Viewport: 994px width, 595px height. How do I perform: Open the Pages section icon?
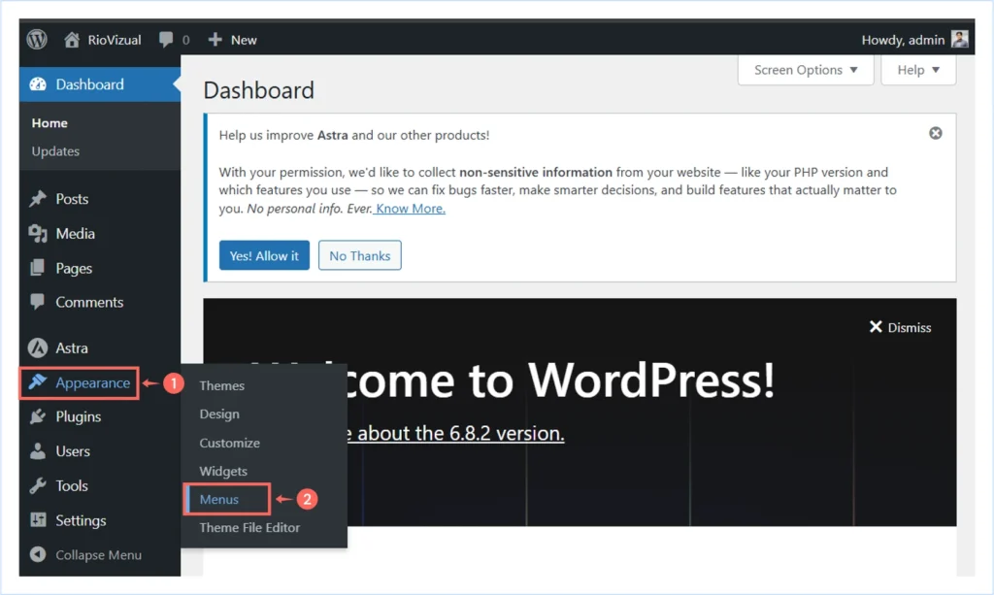tap(40, 268)
